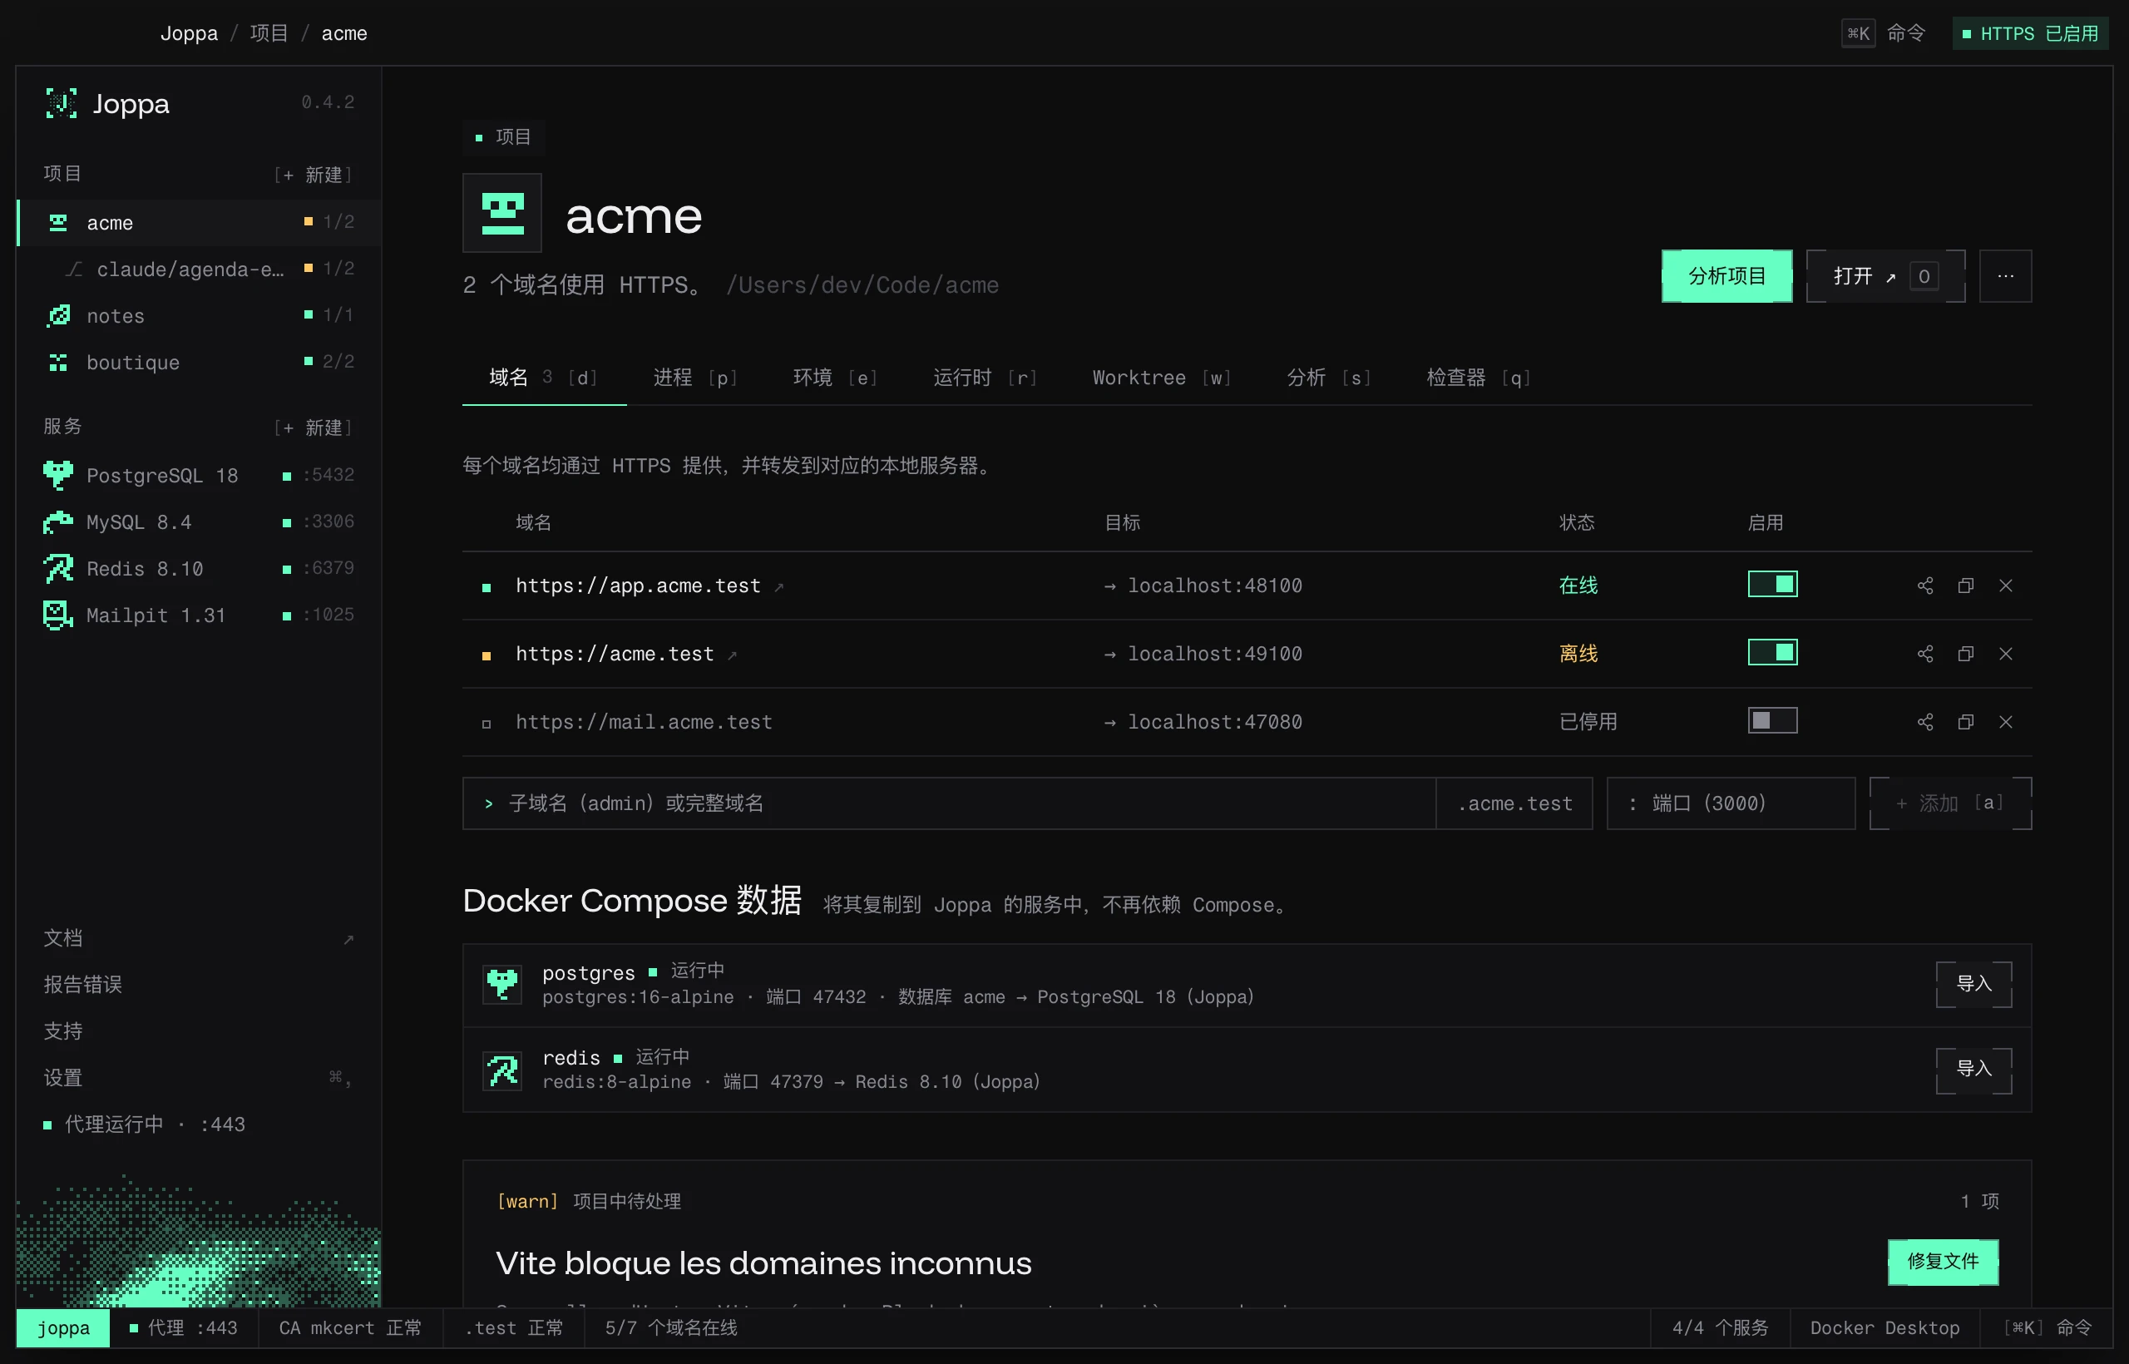Remove the app.acme.test domain row
Image resolution: width=2129 pixels, height=1364 pixels.
(2006, 586)
